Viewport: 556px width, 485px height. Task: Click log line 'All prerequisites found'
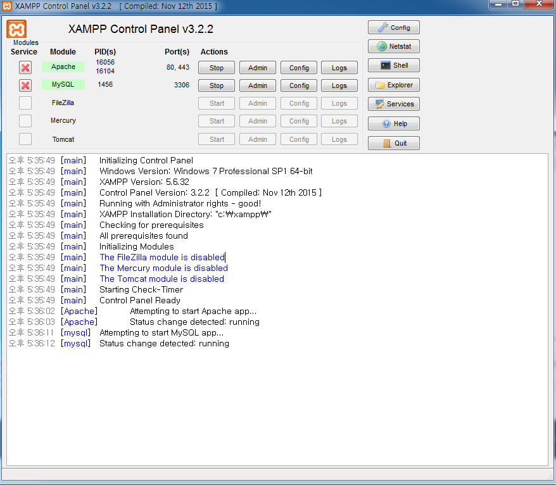pyautogui.click(x=144, y=236)
